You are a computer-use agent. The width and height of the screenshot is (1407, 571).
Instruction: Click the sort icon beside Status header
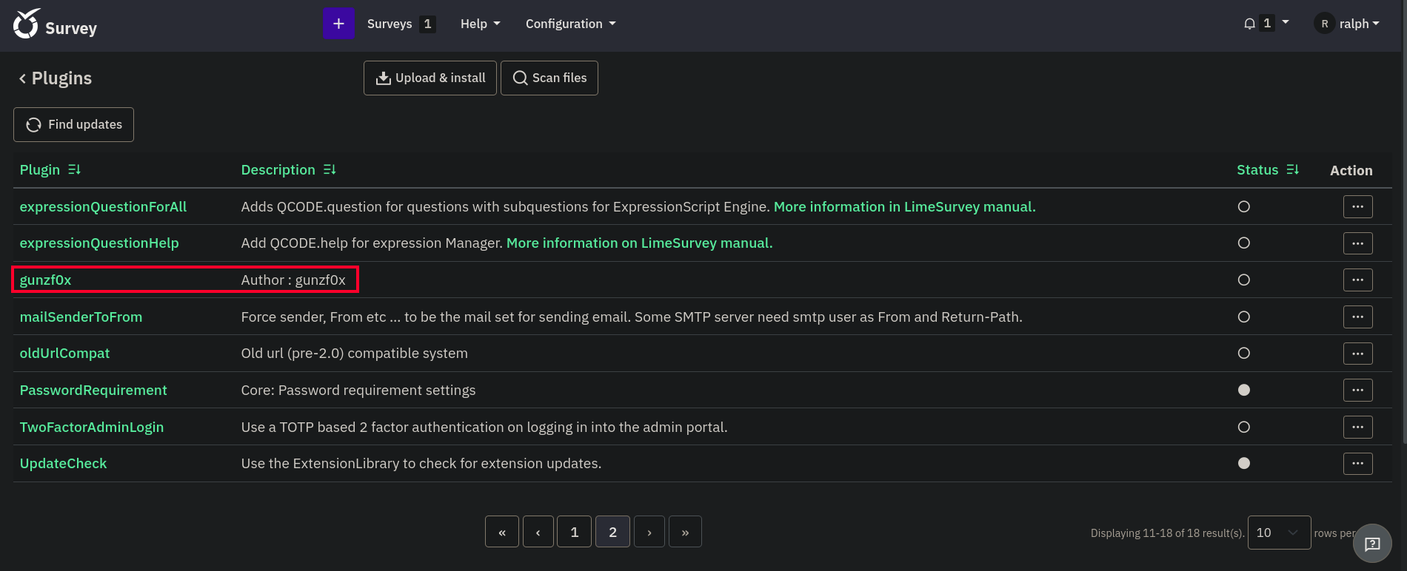pyautogui.click(x=1293, y=170)
